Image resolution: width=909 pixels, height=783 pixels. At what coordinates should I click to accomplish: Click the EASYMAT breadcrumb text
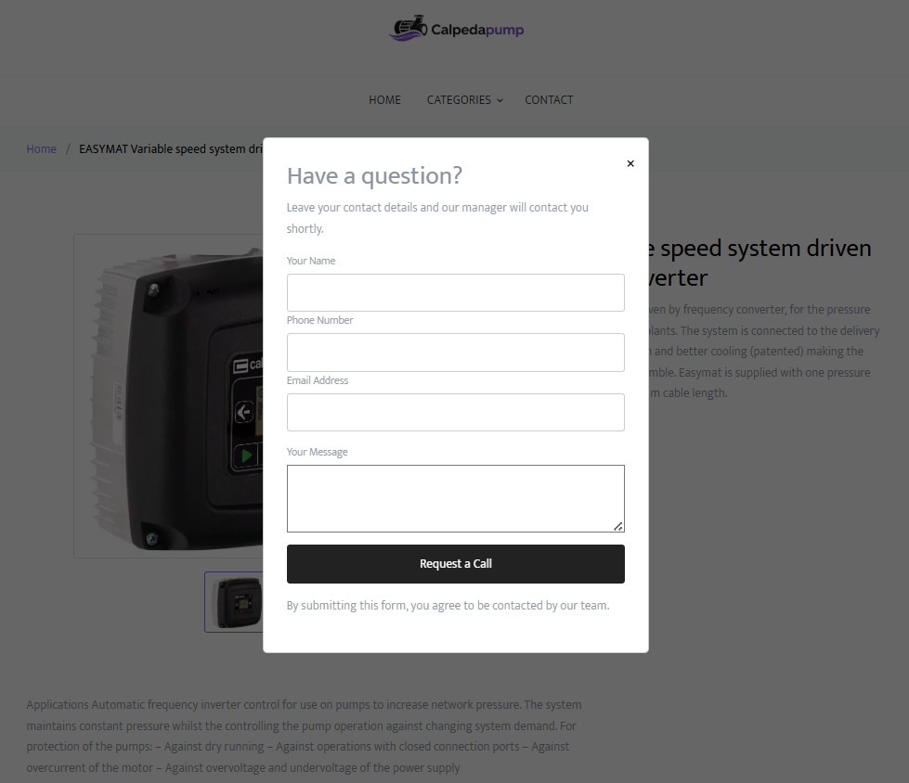tap(171, 148)
